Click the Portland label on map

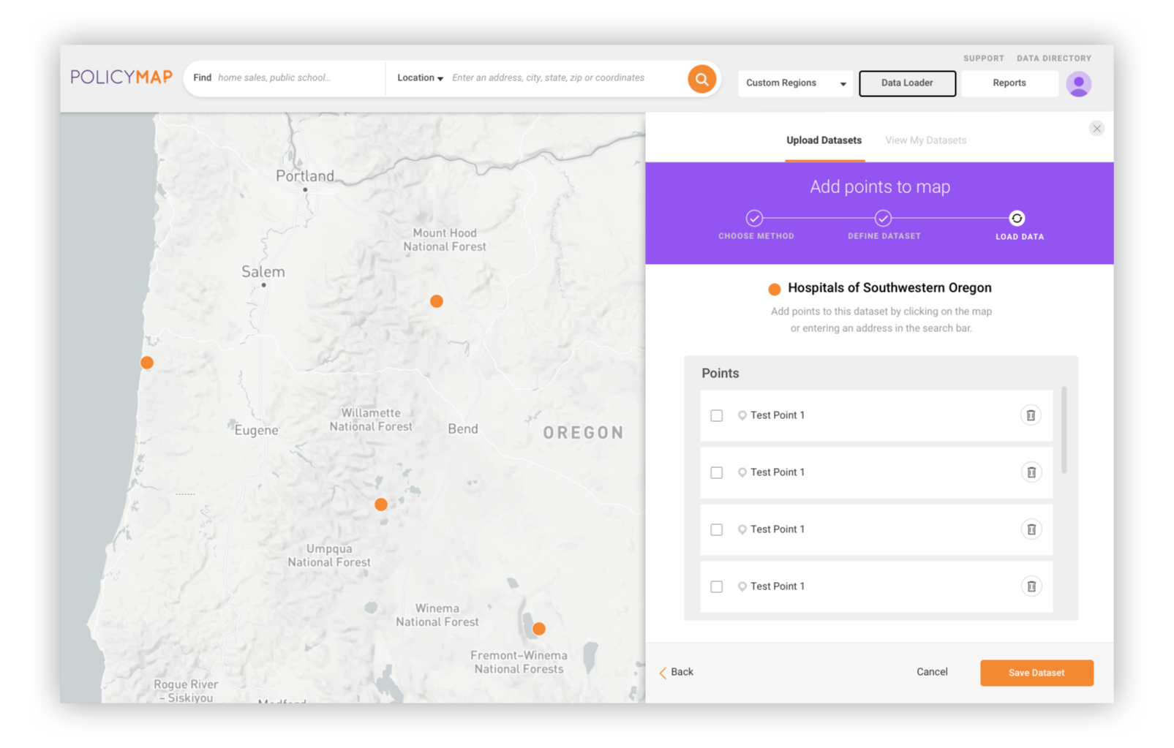tap(305, 176)
